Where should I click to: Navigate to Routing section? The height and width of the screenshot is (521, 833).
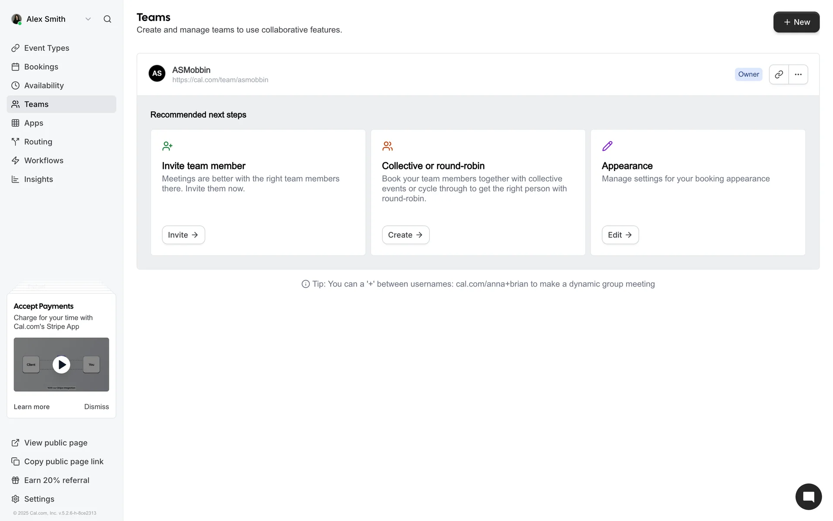coord(38,142)
